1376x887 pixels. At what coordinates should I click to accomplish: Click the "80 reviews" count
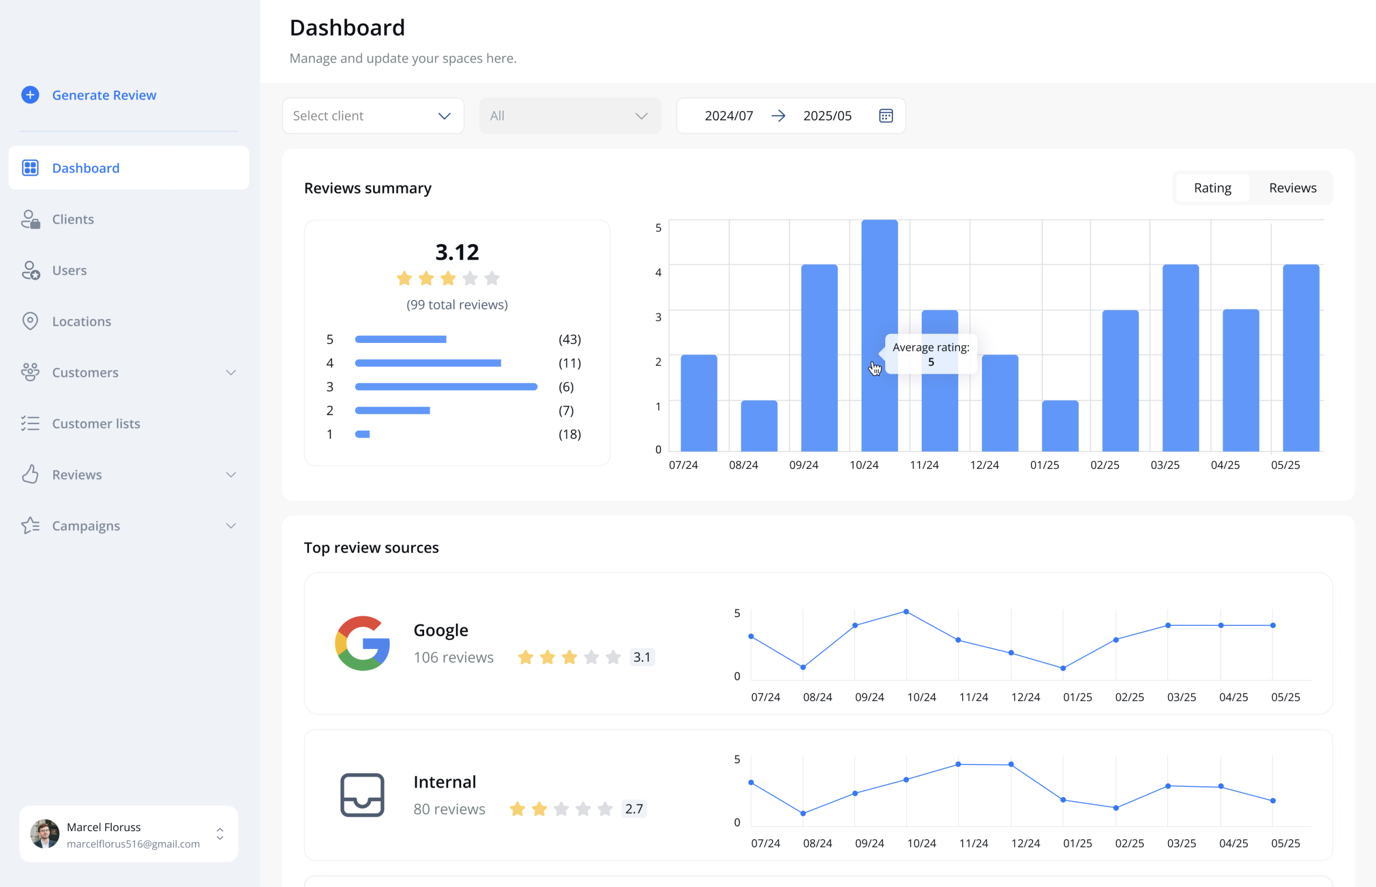(449, 809)
